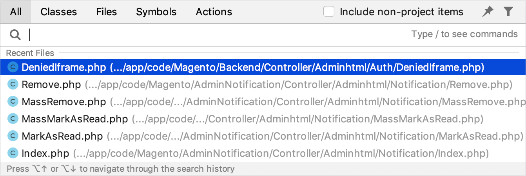Click the magnifying glass search icon

(x=15, y=35)
